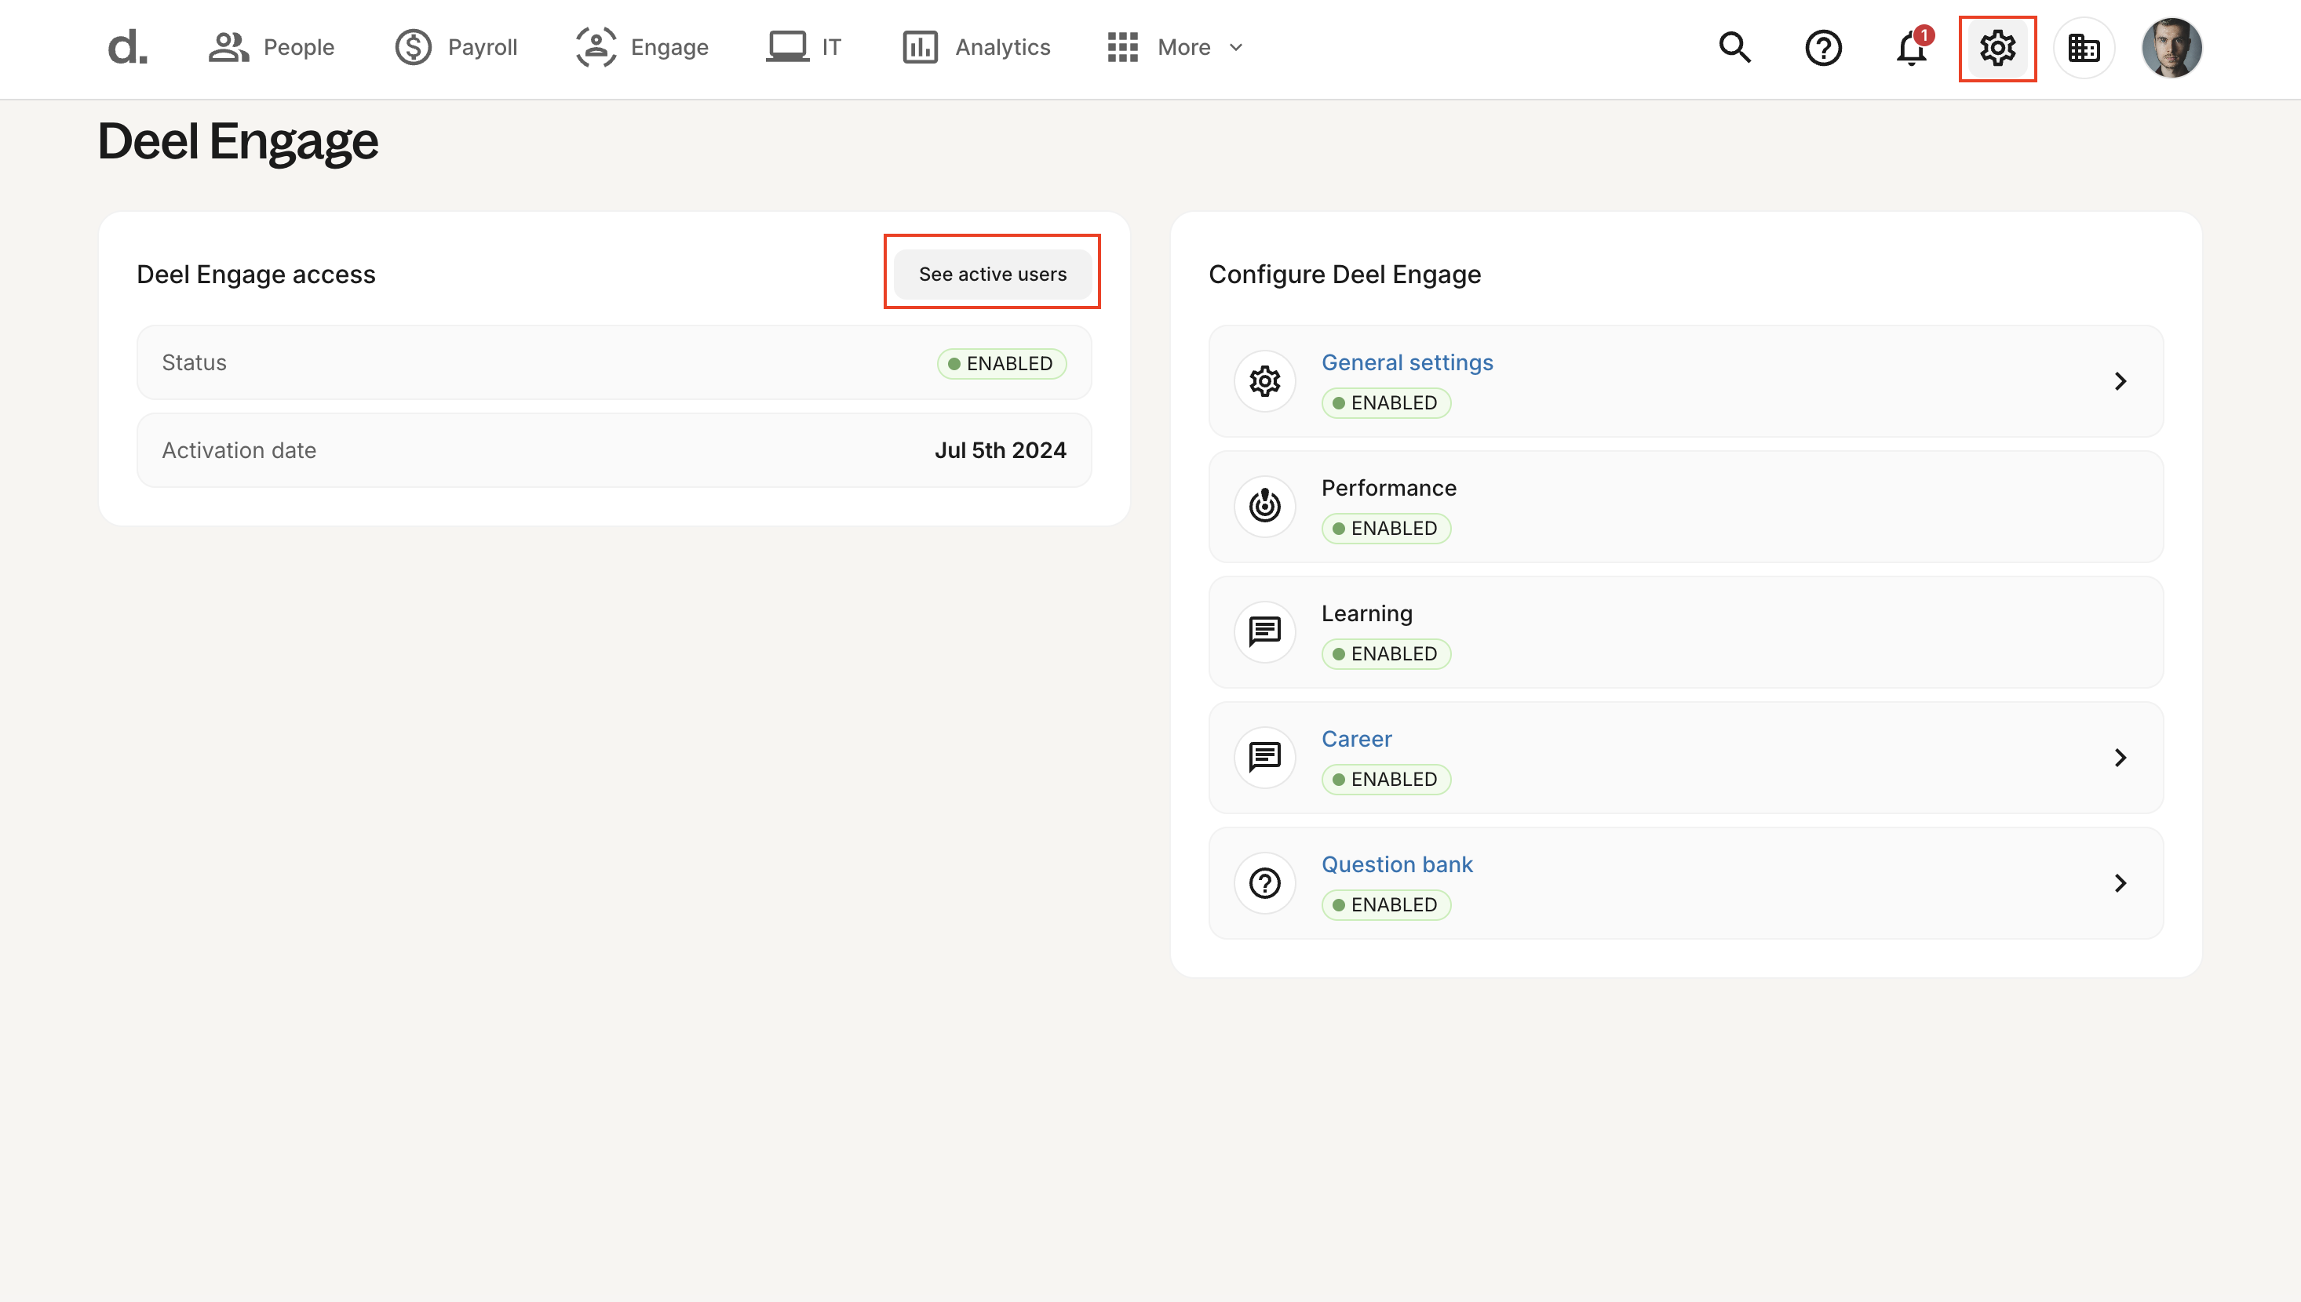Click the Learning label

1366,613
